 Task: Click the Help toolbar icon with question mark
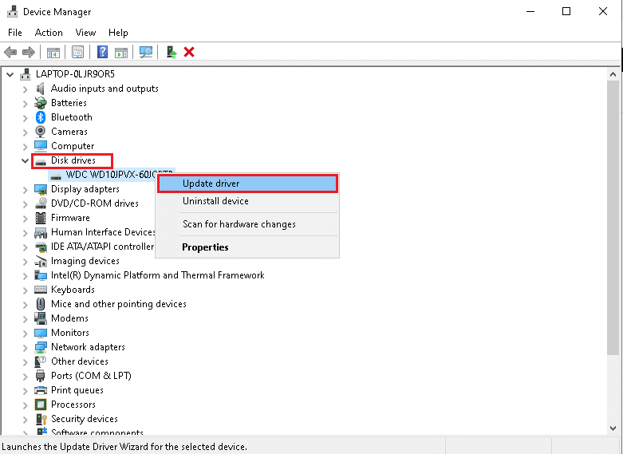102,53
